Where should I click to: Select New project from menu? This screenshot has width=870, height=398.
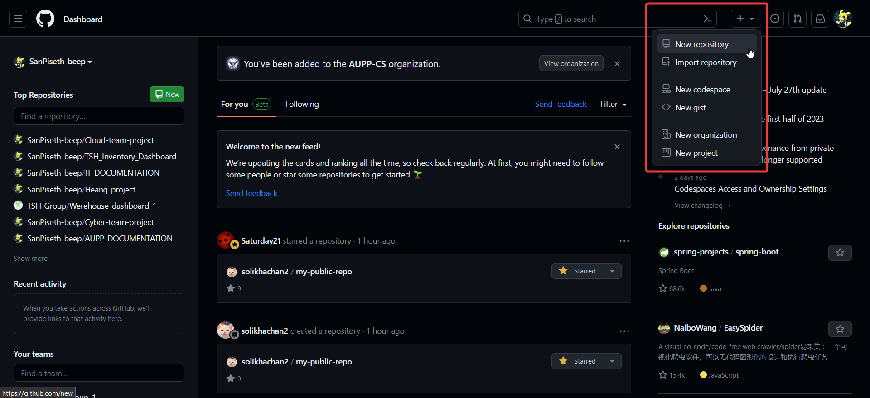point(706,153)
